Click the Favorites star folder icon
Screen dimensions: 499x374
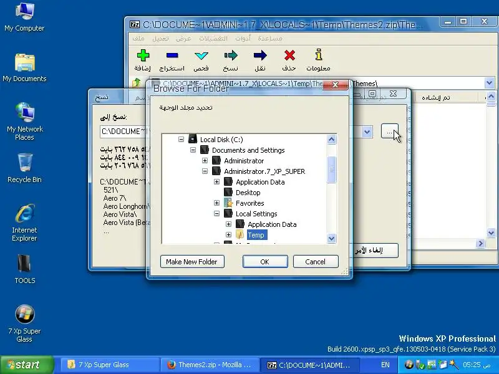(x=228, y=203)
